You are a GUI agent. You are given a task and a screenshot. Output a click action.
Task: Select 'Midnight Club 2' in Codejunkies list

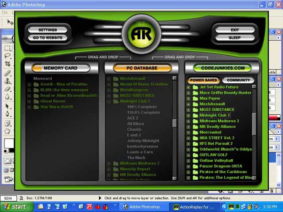point(215,115)
